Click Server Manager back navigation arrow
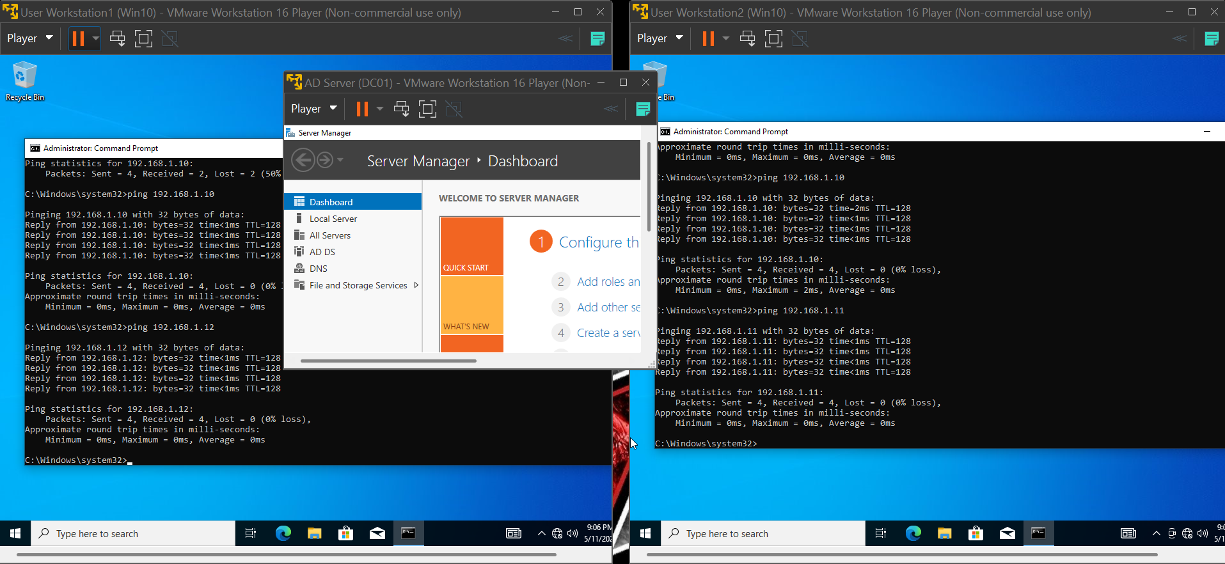The width and height of the screenshot is (1225, 564). pyautogui.click(x=303, y=160)
